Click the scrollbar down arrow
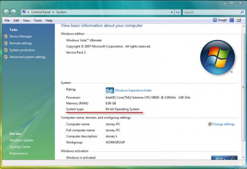 (x=243, y=157)
